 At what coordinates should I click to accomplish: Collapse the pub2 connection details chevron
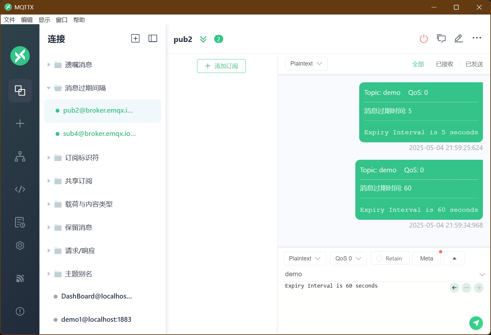(203, 39)
